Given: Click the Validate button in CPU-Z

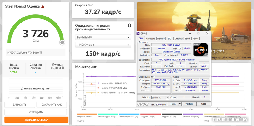Looking at the screenshot, I should 189,104.
